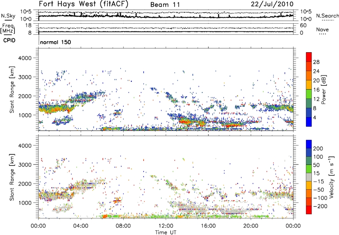
Task: Click the "−15" label on the Velocity color bar
Action: [318, 181]
